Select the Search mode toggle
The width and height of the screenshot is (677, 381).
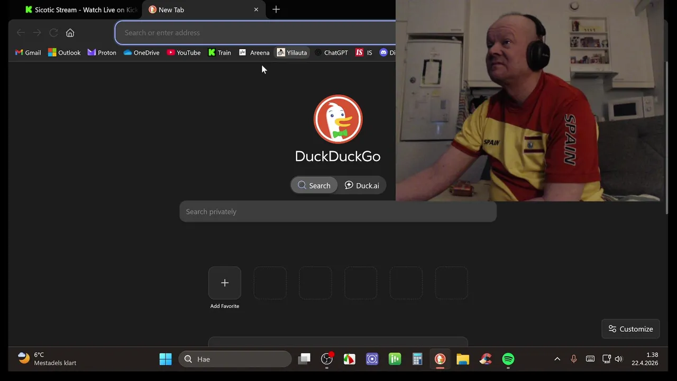314,185
